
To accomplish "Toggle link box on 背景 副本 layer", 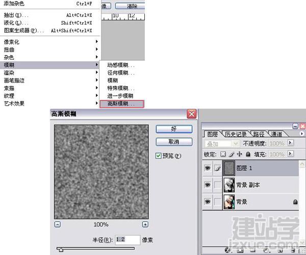I will (x=217, y=185).
